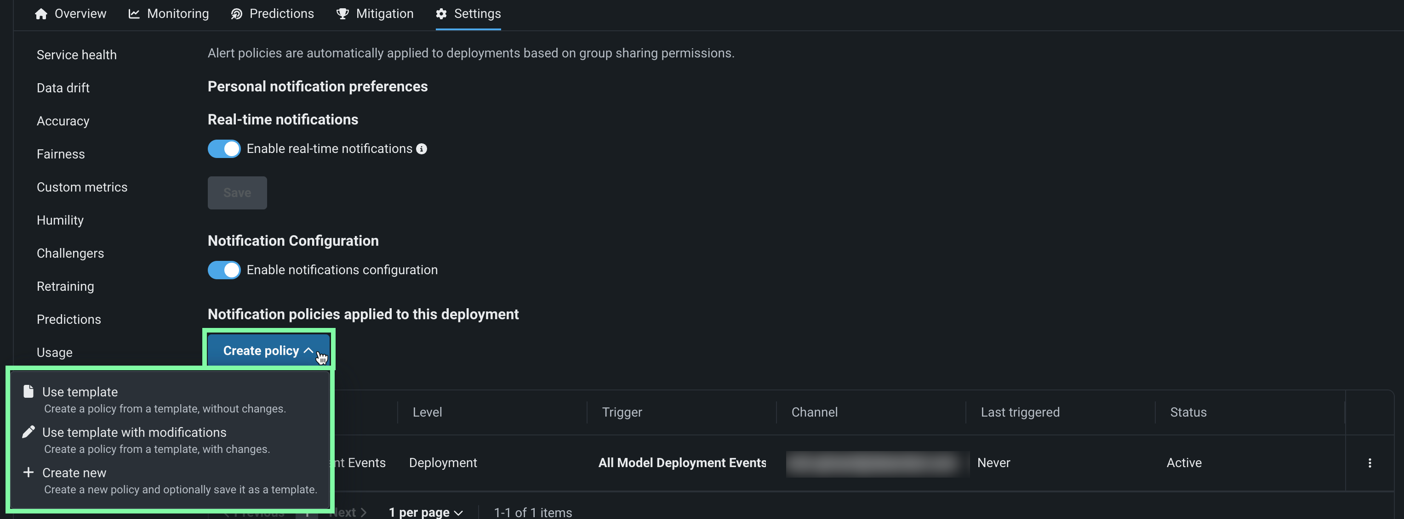Open the Service health settings
This screenshot has width=1404, height=519.
(76, 55)
